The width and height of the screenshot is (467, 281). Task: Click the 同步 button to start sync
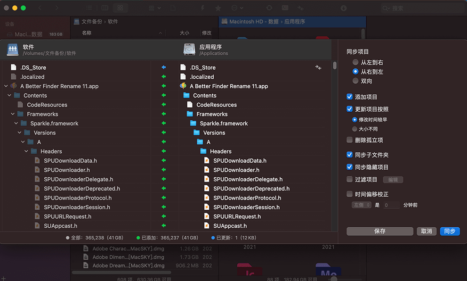(x=450, y=231)
